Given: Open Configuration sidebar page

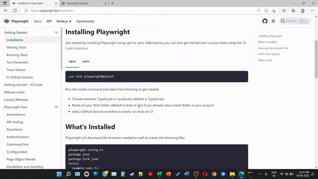Looking at the screenshot, I should (x=17, y=152).
